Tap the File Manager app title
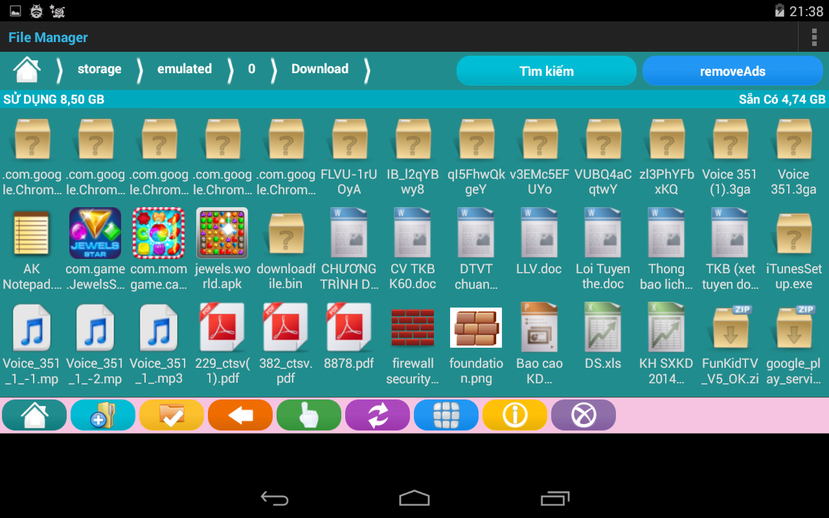829x518 pixels. (48, 37)
